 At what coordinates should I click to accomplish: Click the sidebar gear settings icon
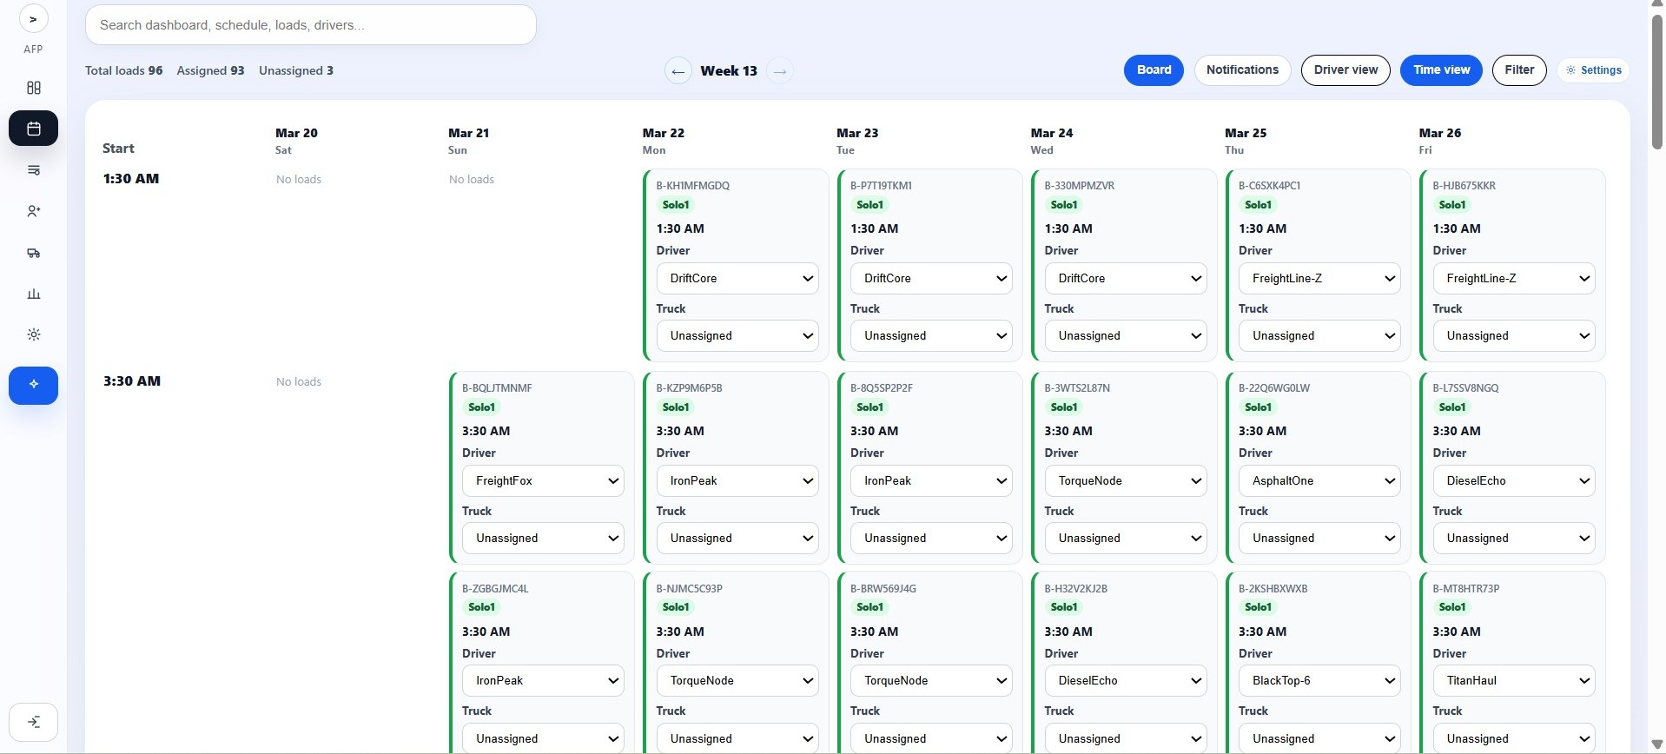(33, 334)
